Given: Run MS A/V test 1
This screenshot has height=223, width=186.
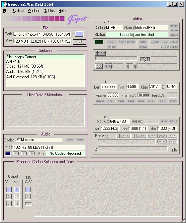Looking at the screenshot, I should pyautogui.click(x=28, y=190).
